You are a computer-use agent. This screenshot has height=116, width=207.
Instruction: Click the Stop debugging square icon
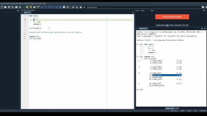click(60, 7)
